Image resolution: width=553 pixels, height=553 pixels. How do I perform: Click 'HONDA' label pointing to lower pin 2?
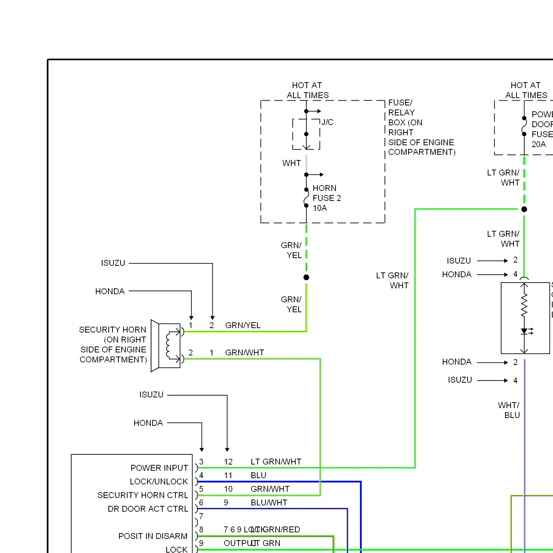coord(457,362)
